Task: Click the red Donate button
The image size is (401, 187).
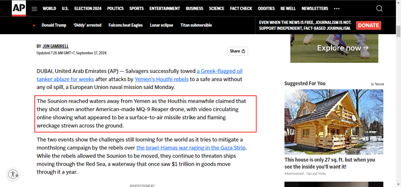Action: (369, 26)
